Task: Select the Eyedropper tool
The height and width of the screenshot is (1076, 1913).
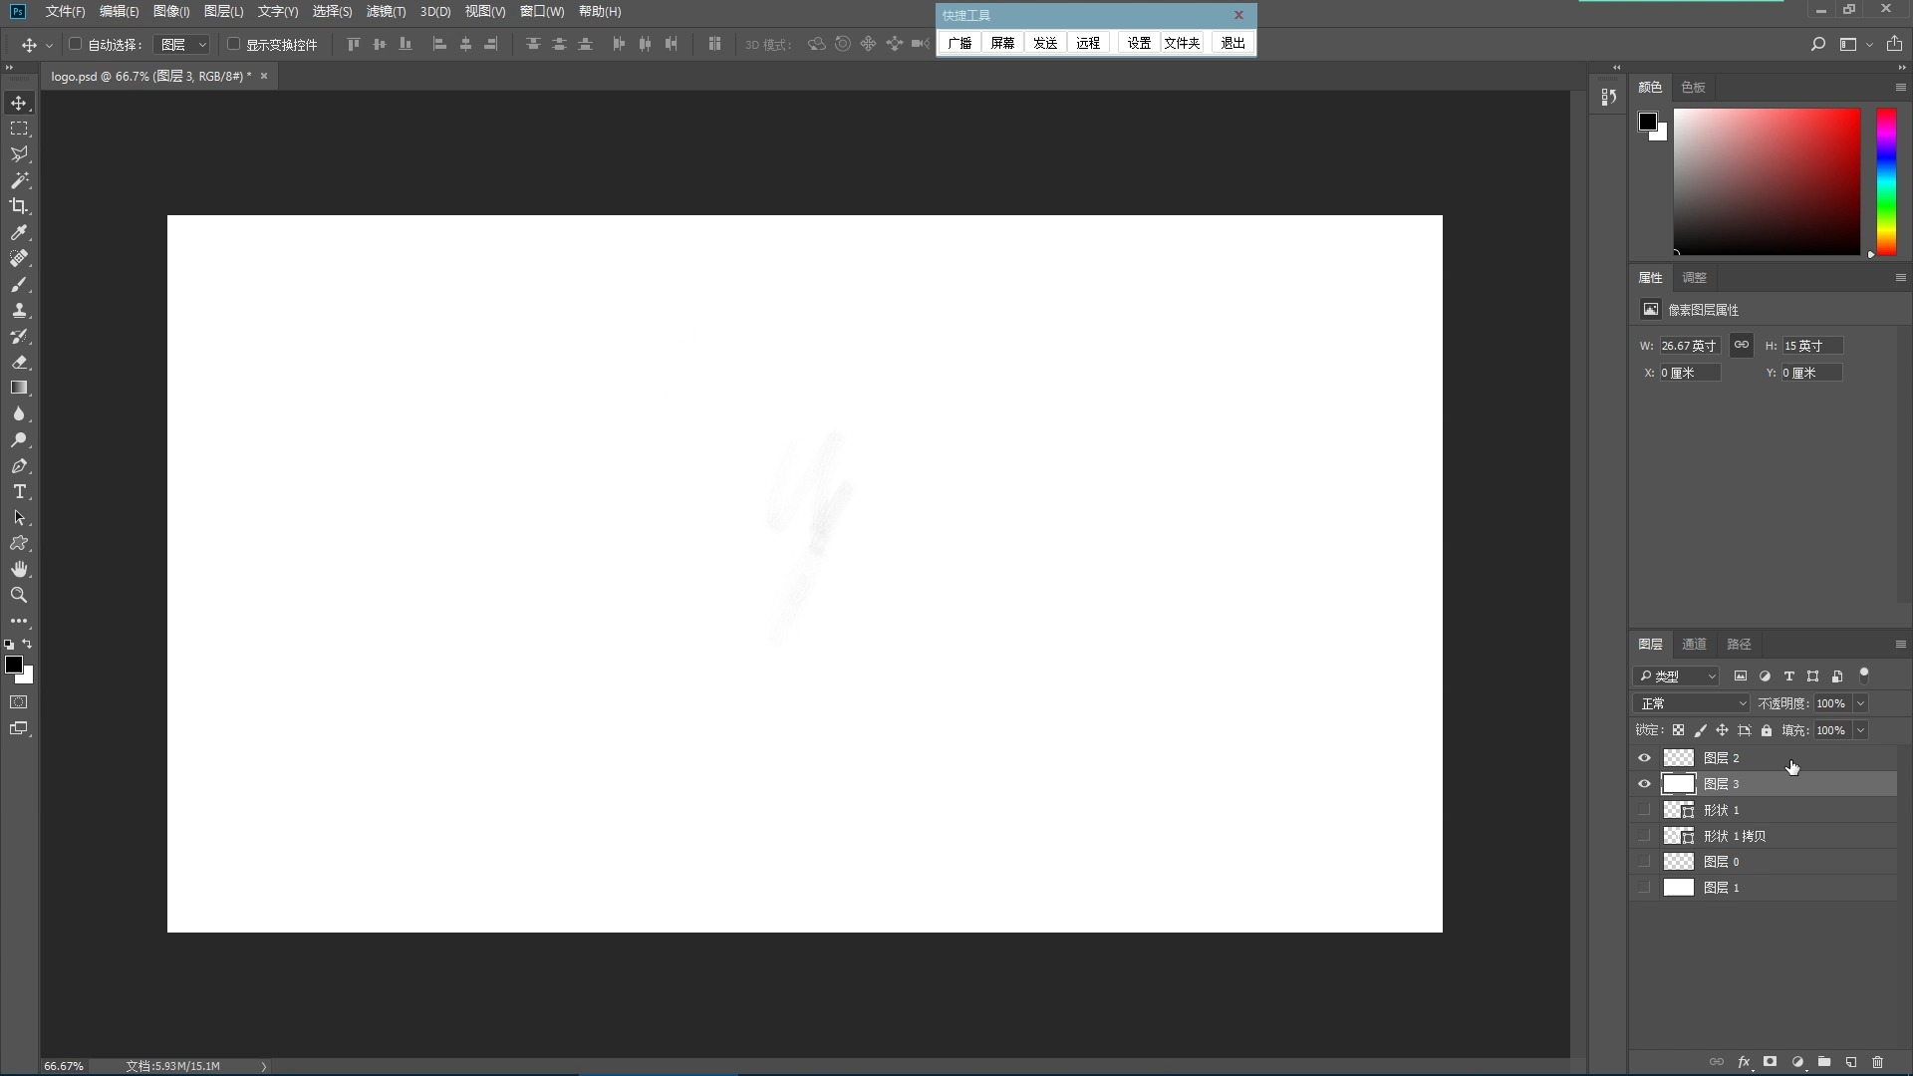Action: click(x=19, y=232)
